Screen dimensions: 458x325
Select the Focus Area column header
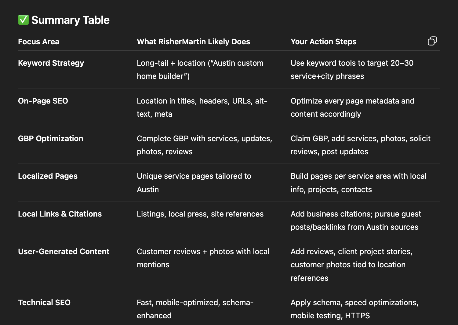click(x=38, y=42)
